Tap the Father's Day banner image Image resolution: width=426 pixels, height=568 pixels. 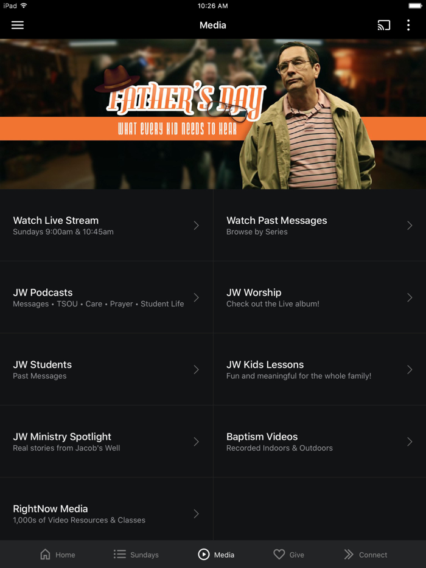213,114
